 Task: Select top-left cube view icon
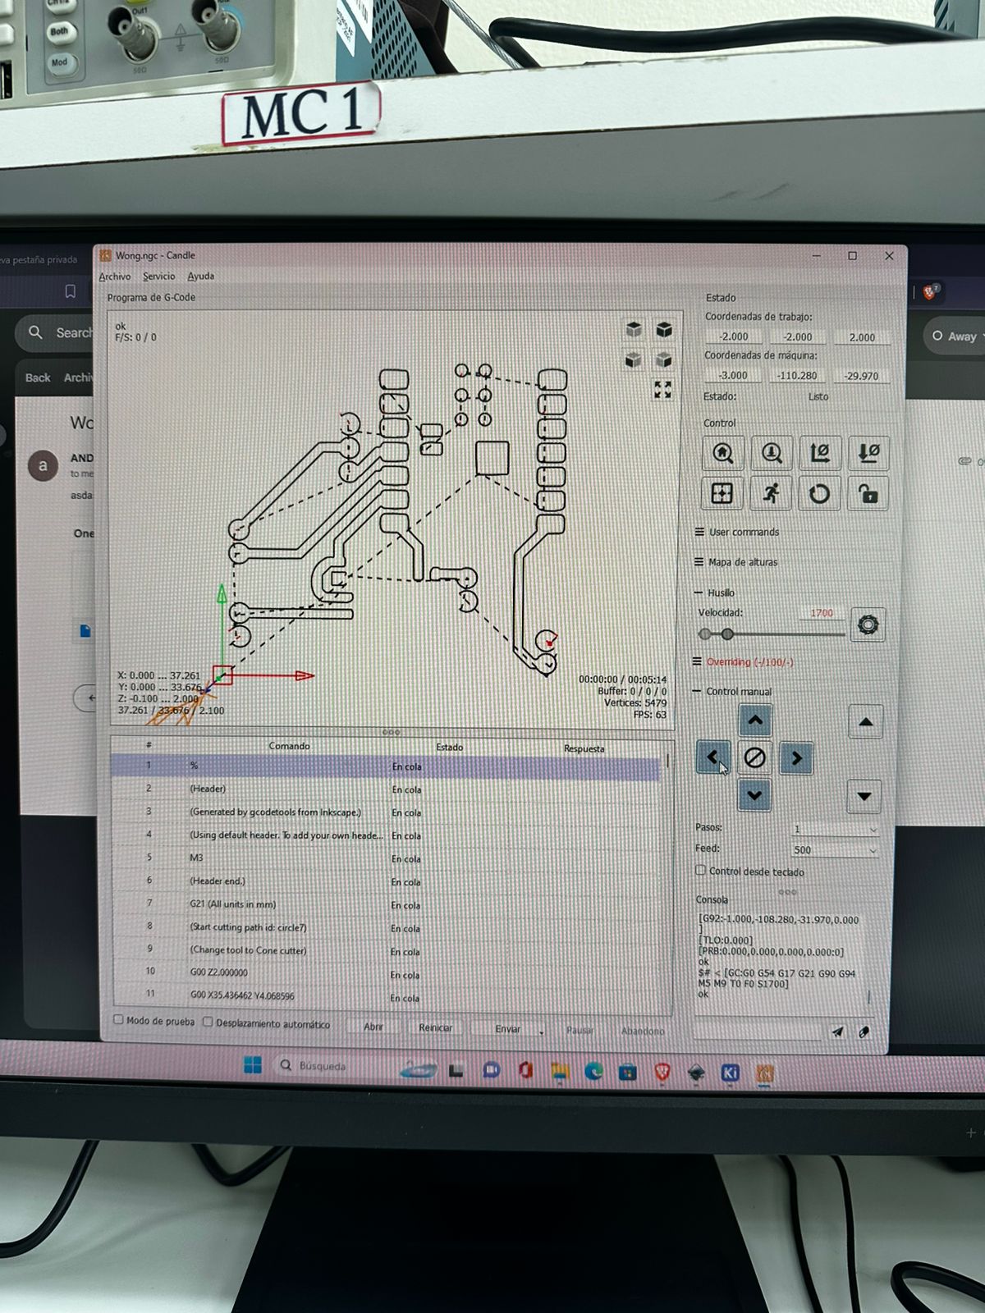(x=634, y=330)
